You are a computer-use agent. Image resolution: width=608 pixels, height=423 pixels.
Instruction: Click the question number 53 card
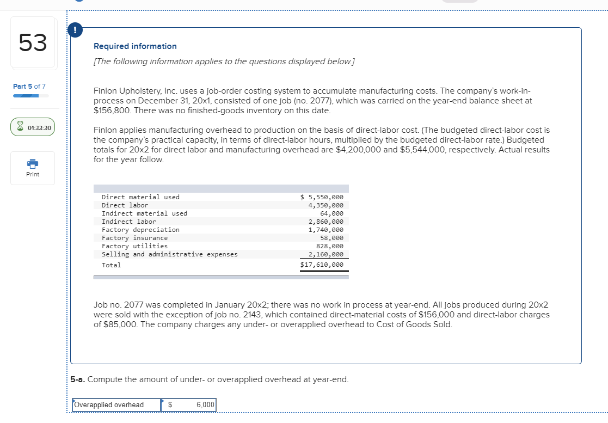[x=34, y=42]
